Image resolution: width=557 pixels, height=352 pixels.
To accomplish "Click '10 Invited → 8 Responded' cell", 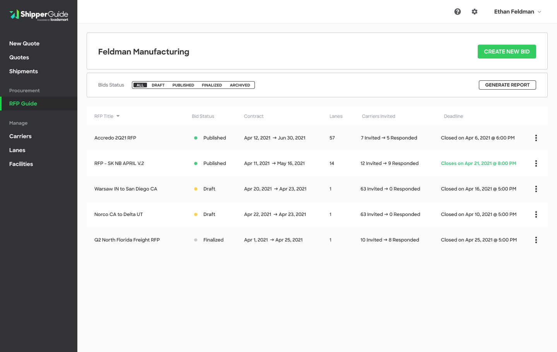I will (x=390, y=240).
